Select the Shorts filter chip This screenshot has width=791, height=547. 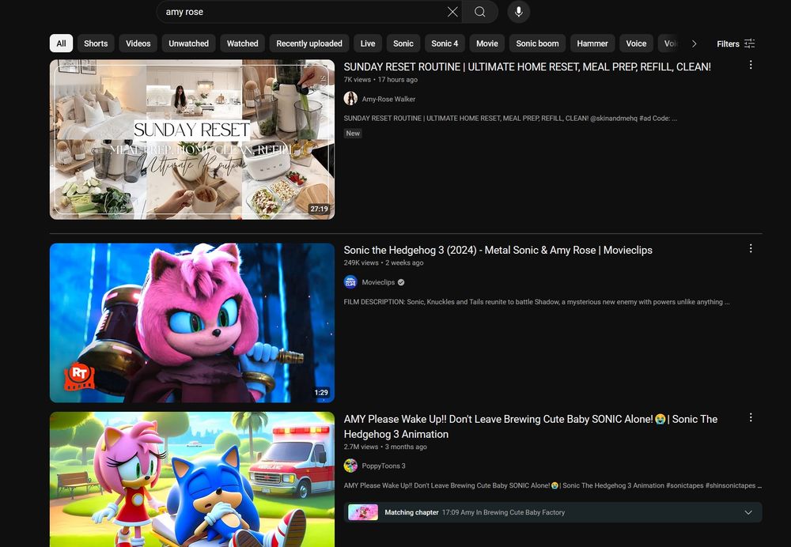pyautogui.click(x=96, y=43)
